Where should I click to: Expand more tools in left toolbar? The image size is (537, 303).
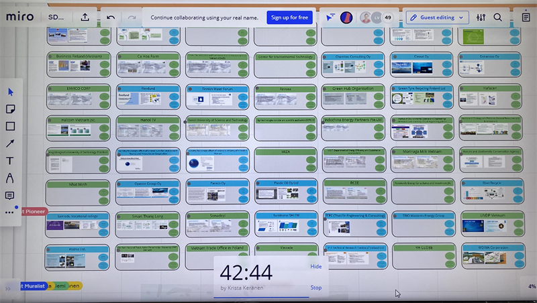tap(10, 212)
